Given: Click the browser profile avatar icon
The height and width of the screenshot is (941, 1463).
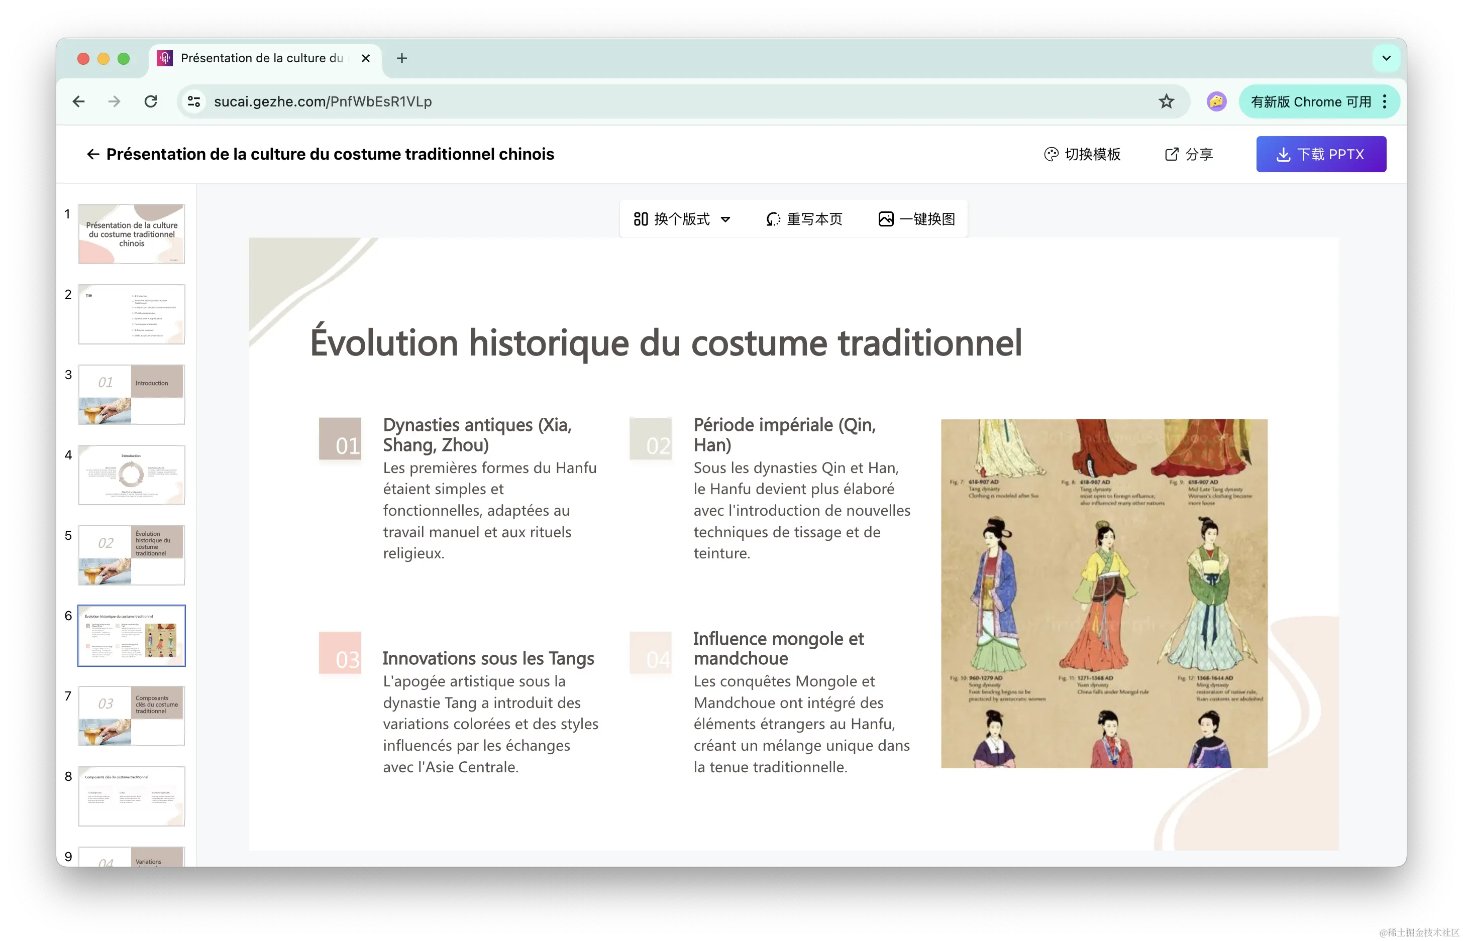Looking at the screenshot, I should pyautogui.click(x=1216, y=101).
